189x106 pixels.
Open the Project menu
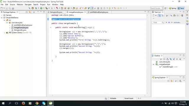pyautogui.click(x=43, y=4)
